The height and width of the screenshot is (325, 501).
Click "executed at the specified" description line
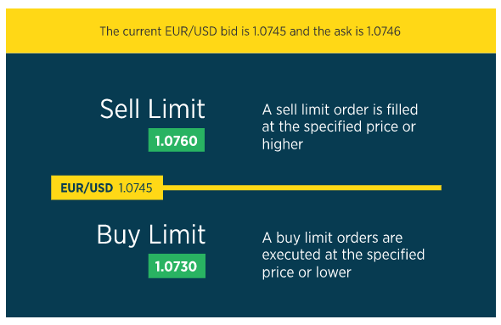343,255
